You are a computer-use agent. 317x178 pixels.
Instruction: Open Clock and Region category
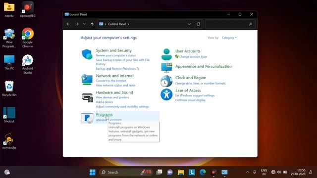click(x=191, y=78)
